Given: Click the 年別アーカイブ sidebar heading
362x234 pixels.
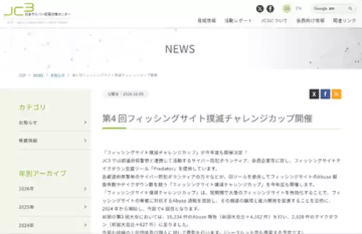Looking at the screenshot, I should tap(43, 173).
